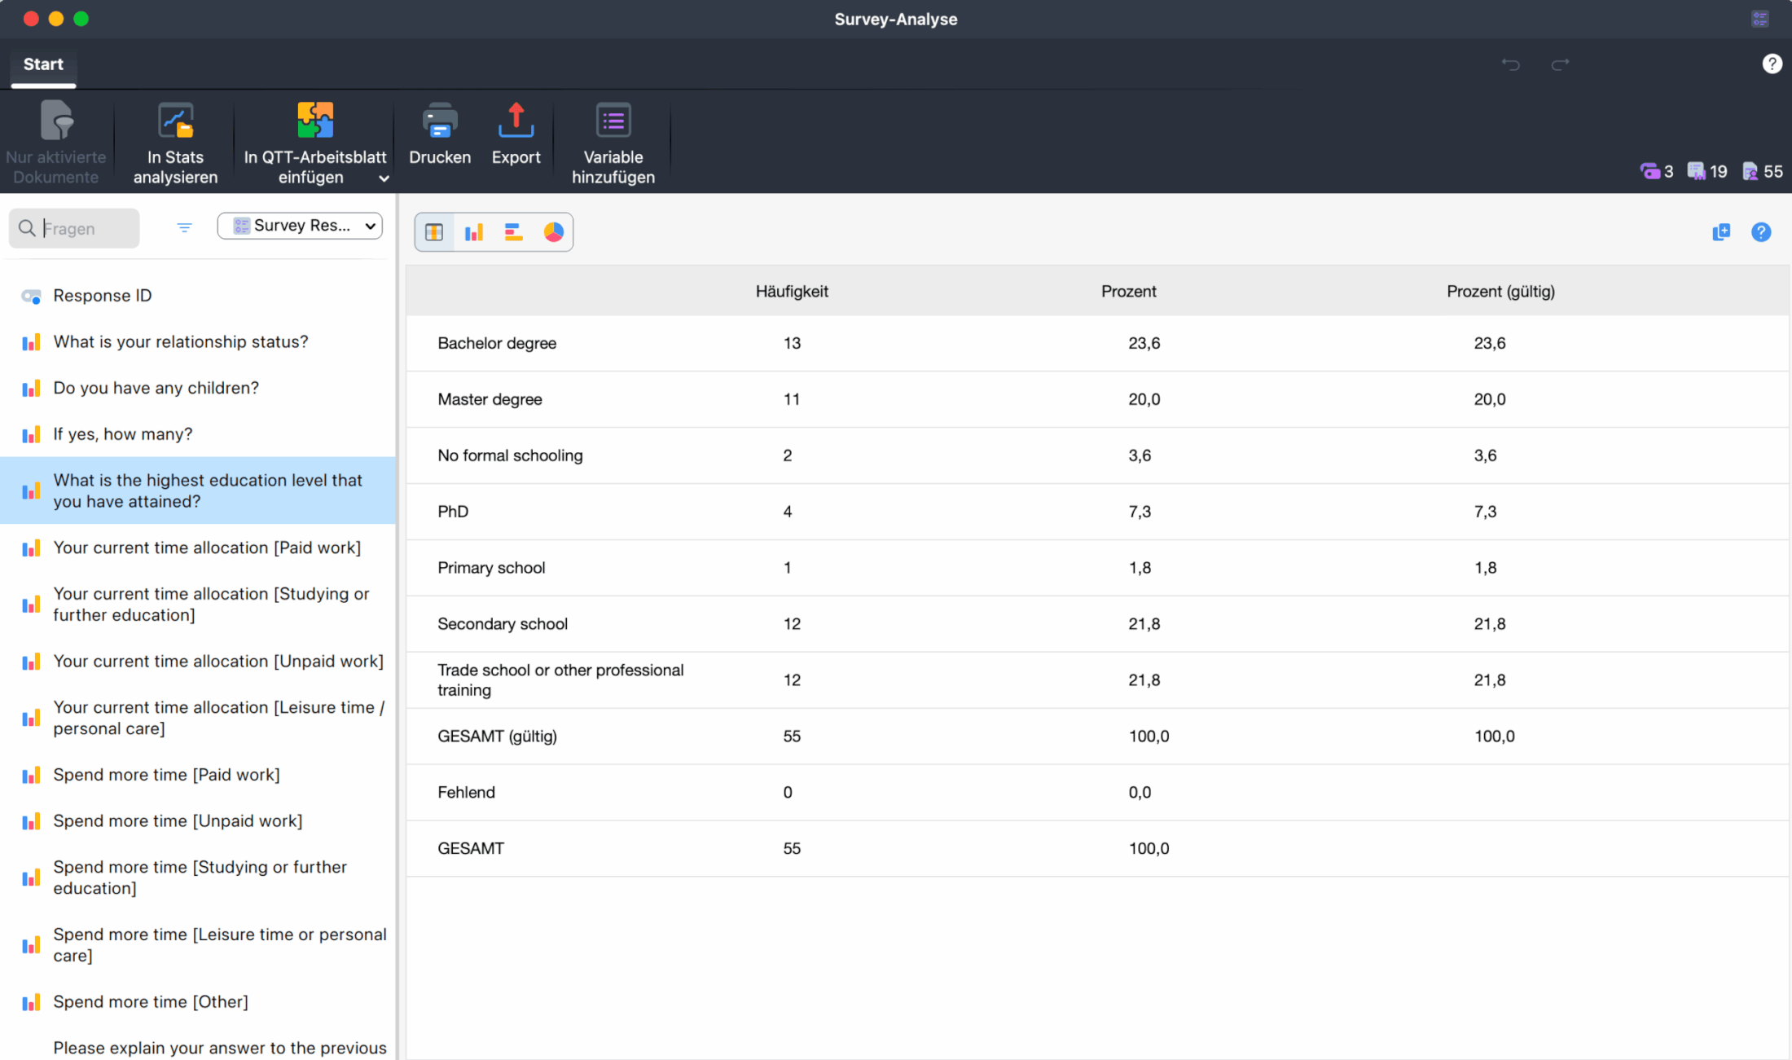The height and width of the screenshot is (1060, 1792).
Task: Click the Drucken printer icon
Action: 439,122
